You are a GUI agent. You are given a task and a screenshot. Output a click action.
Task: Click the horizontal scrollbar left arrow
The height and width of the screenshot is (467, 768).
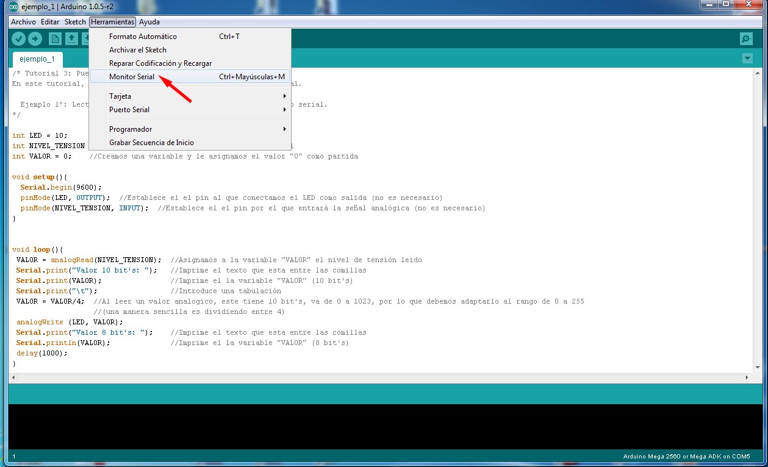click(x=12, y=378)
